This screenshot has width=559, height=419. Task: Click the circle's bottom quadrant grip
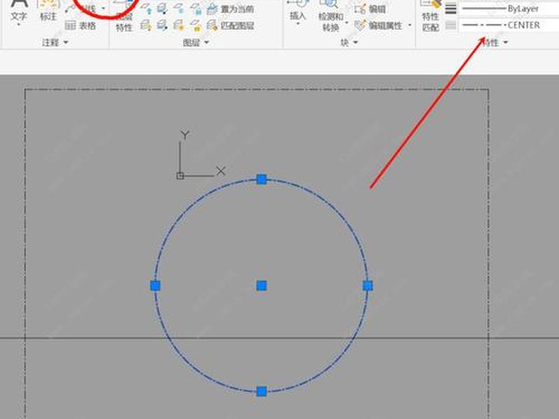[261, 391]
